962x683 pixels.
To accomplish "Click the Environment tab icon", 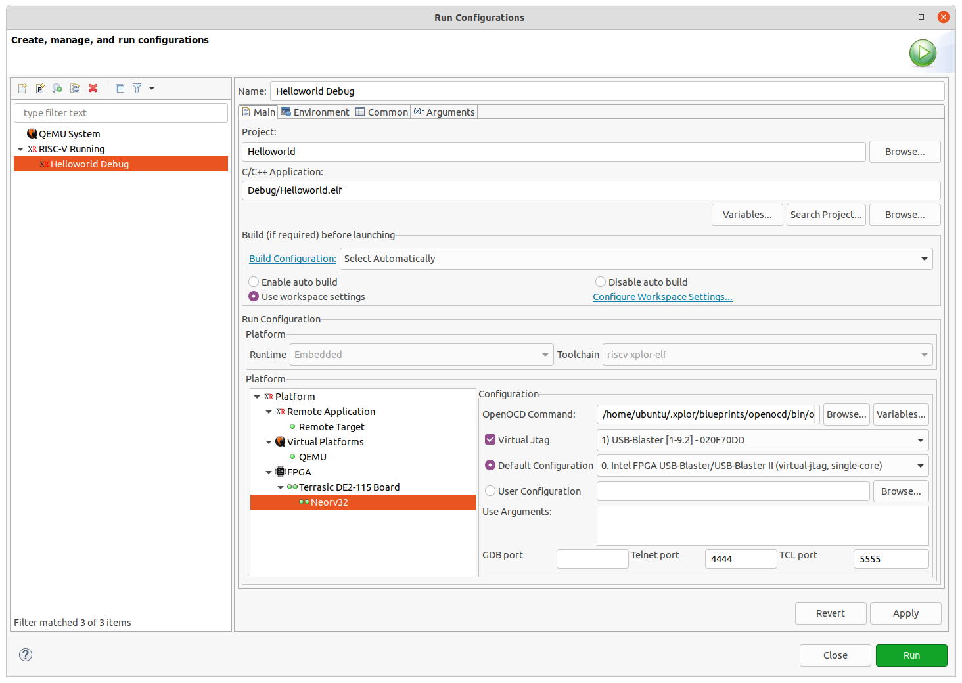I will pos(286,112).
